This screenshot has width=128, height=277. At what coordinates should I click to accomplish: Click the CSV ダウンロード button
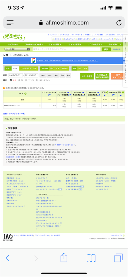pos(117,76)
